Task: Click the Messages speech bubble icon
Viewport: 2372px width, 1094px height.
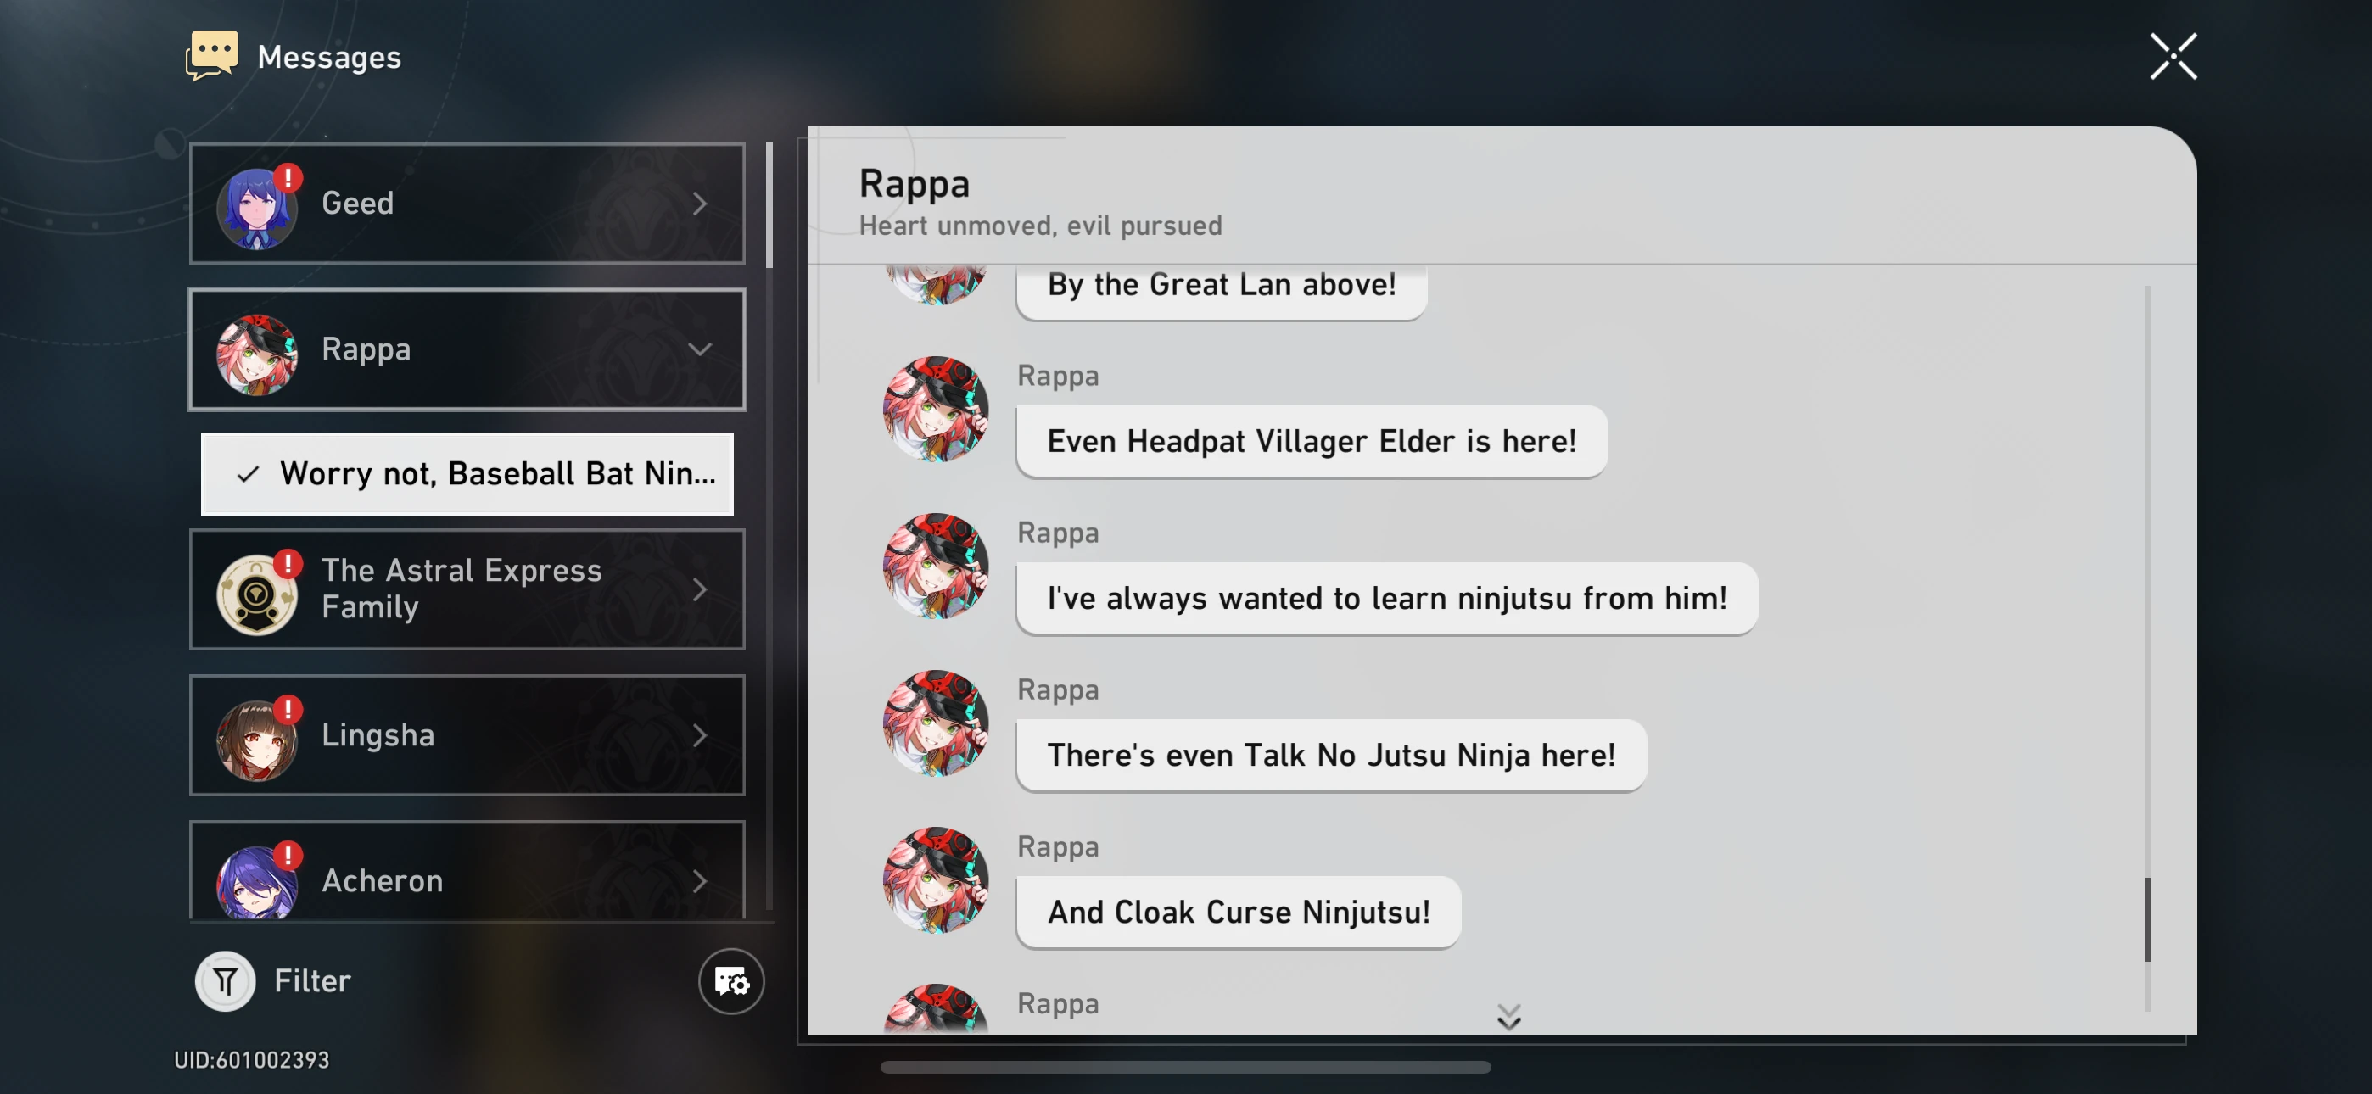Action: pyautogui.click(x=211, y=54)
